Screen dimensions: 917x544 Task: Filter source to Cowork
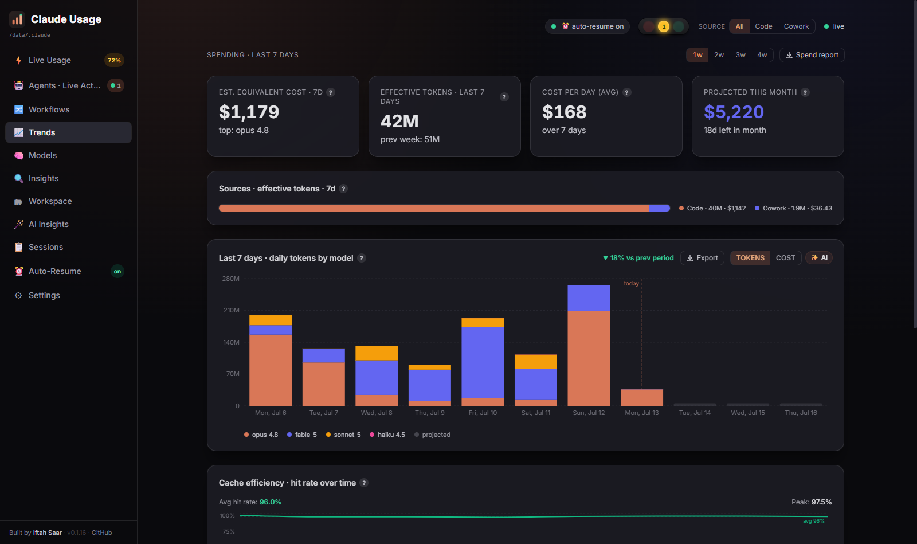(796, 26)
